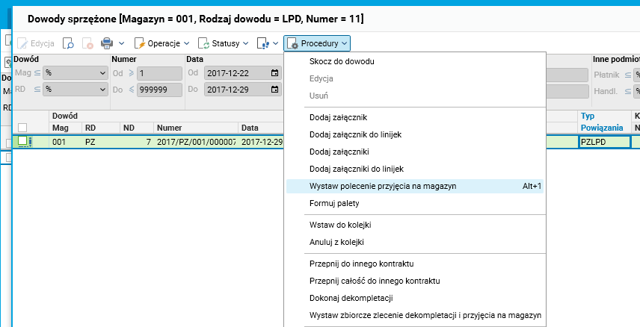
Task: Click the Numer Do less-or-equal operator
Action: [132, 90]
